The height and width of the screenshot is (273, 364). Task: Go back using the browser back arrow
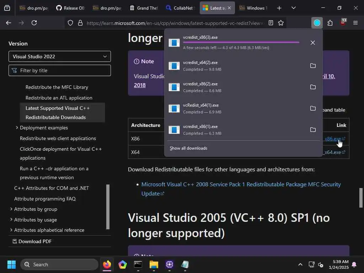click(9, 23)
